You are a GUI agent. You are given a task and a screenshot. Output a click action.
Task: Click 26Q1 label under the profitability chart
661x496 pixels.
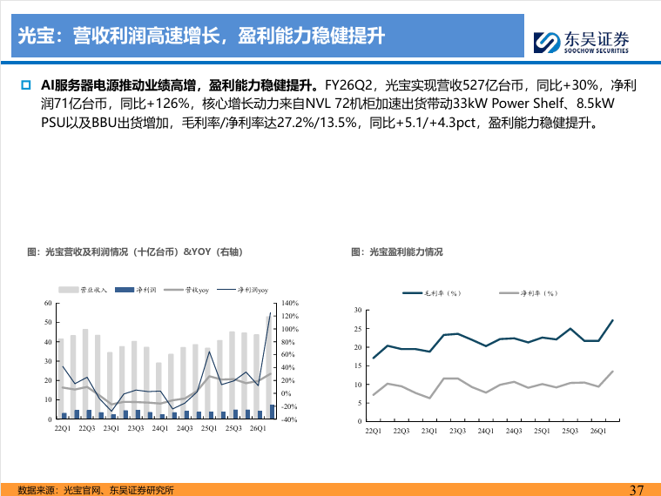pos(598,431)
